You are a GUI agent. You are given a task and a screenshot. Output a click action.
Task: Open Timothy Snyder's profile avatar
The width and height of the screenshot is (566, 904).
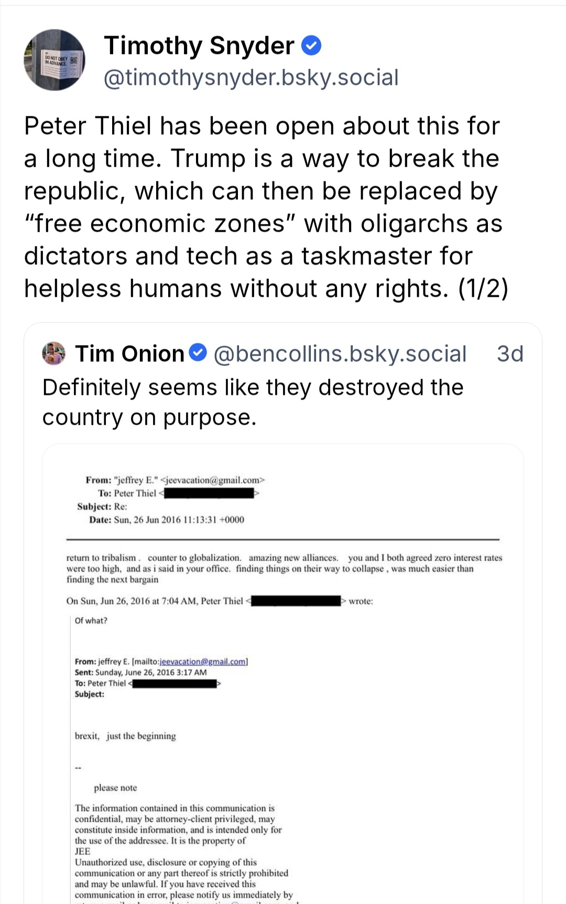coord(55,60)
